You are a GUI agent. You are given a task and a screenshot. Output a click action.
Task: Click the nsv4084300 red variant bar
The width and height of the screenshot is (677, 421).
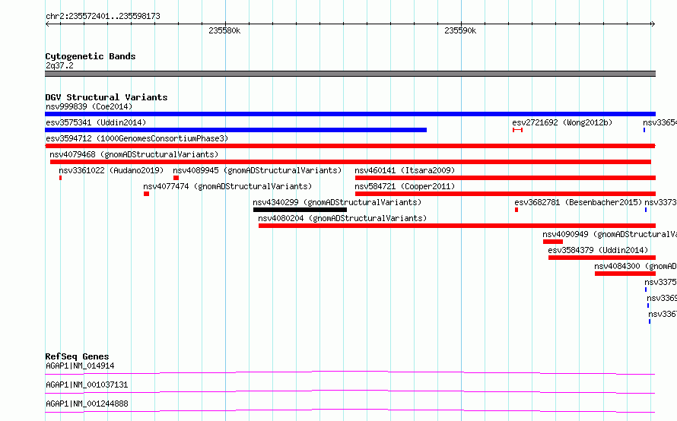pos(625,274)
